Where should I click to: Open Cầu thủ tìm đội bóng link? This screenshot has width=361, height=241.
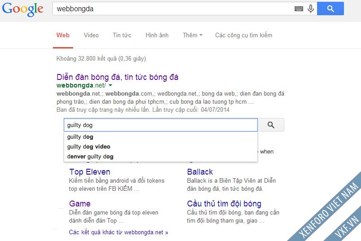click(x=224, y=204)
